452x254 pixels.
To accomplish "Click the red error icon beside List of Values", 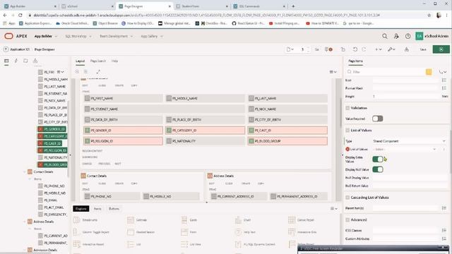I will pos(347,149).
